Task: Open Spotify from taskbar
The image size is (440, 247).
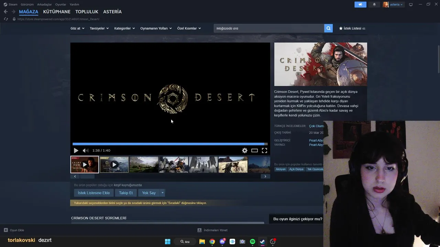Action: [252, 242]
